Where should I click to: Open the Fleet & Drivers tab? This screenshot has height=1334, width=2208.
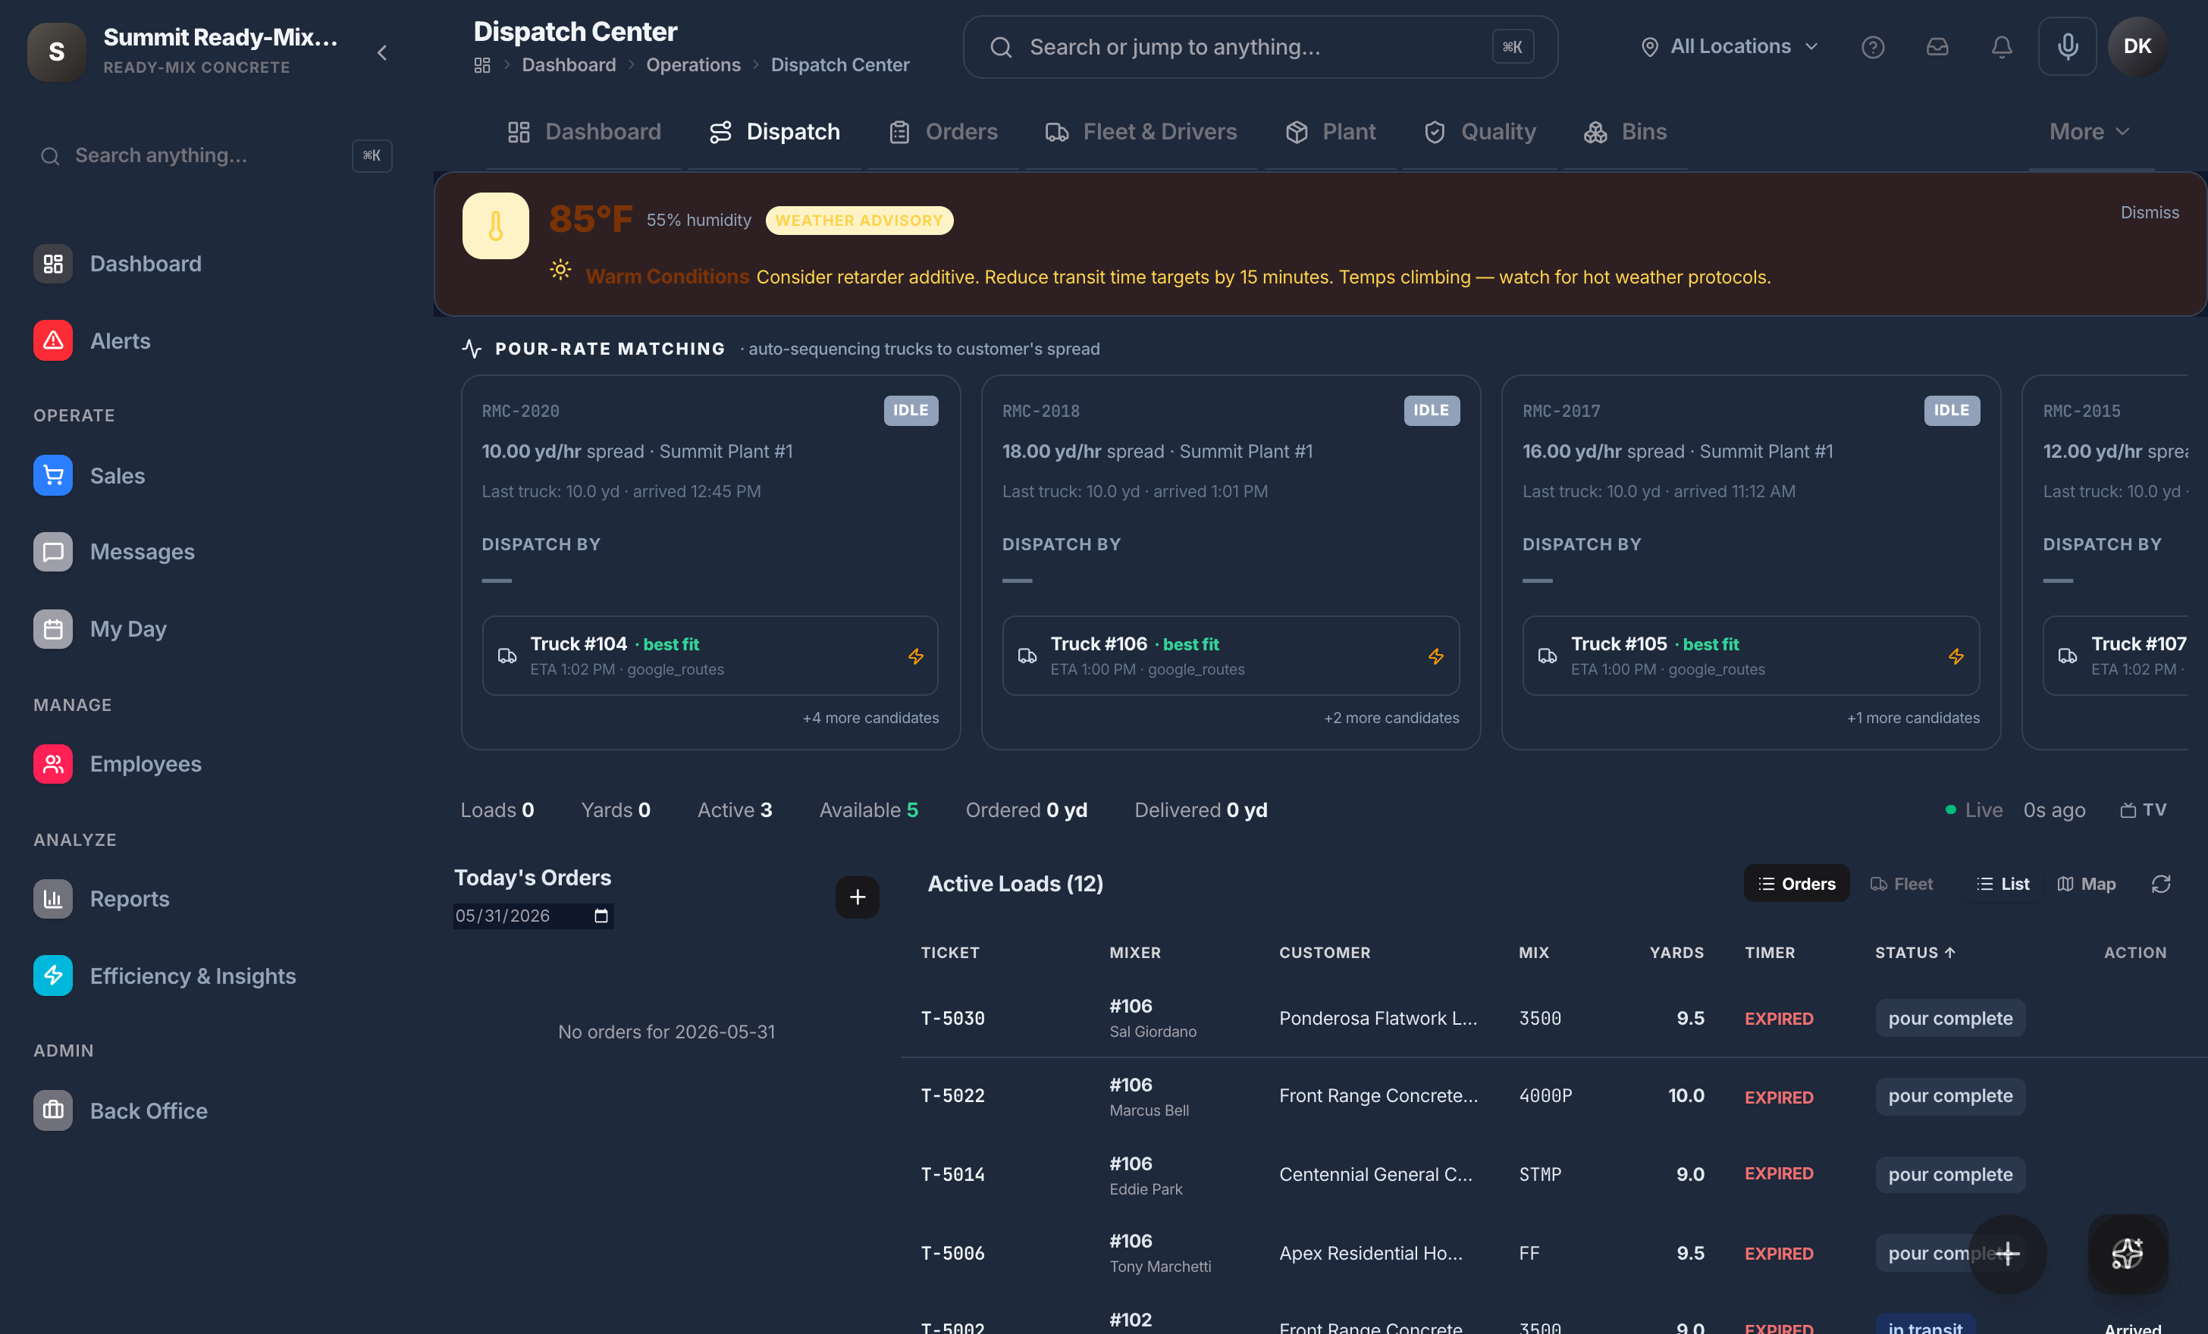1140,132
